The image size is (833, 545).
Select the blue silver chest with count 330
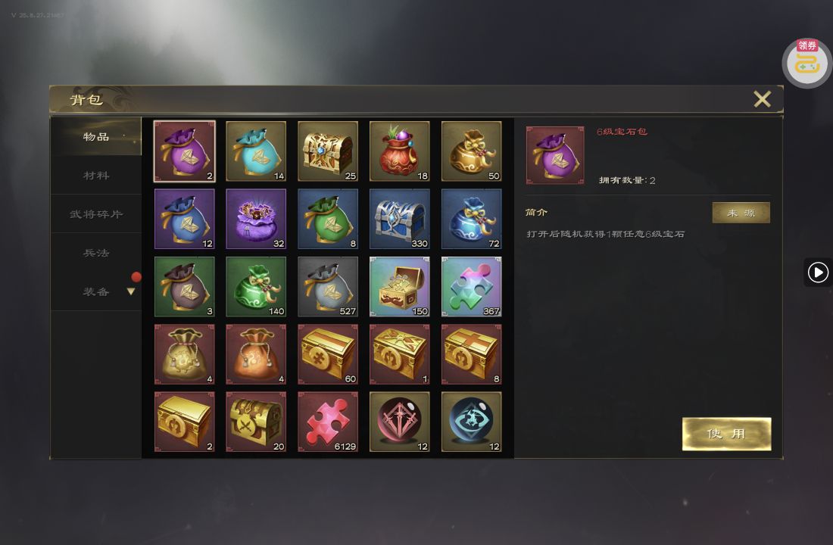400,219
